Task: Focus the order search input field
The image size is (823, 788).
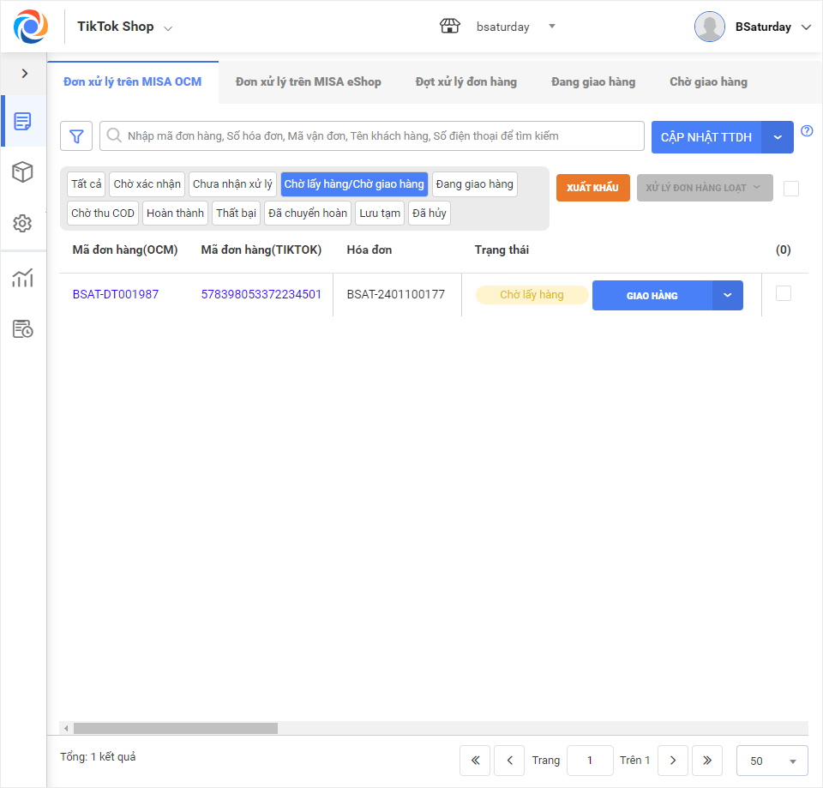Action: (x=372, y=136)
